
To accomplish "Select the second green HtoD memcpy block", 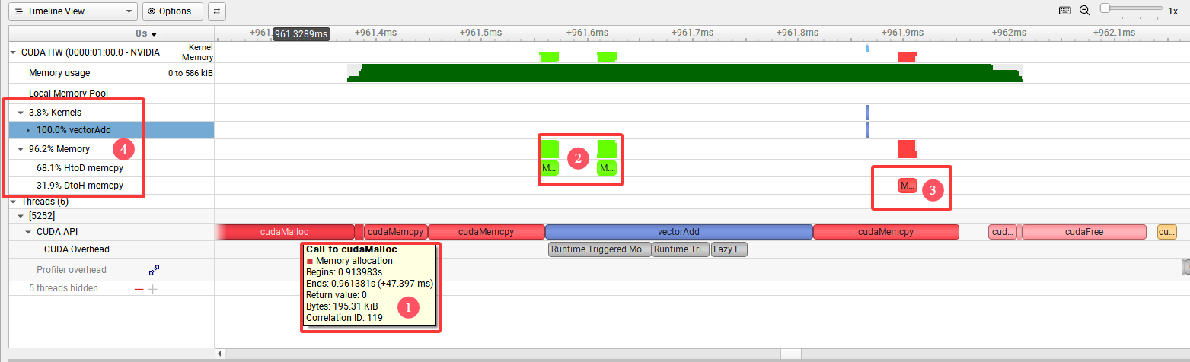I will tap(607, 167).
